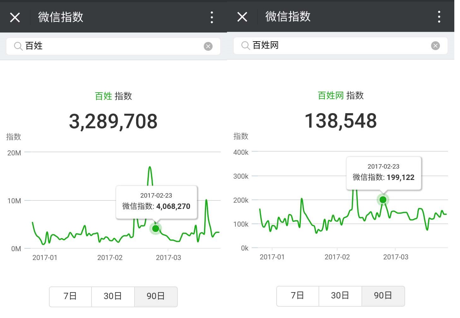Close the right 百姓网 WeChat index page
The width and height of the screenshot is (460, 318).
[242, 17]
